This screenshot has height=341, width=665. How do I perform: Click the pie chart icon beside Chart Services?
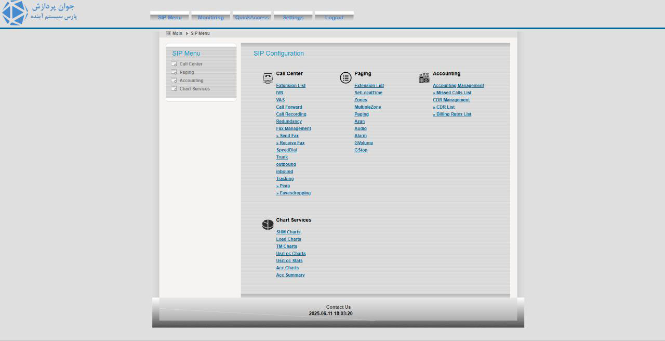[268, 225]
